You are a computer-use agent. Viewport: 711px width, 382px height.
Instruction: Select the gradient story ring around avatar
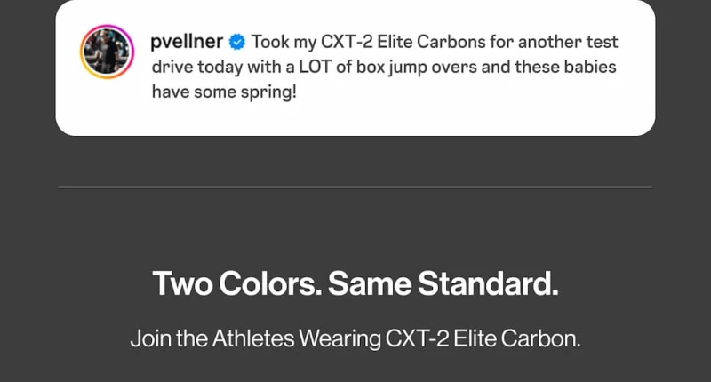coord(107,52)
